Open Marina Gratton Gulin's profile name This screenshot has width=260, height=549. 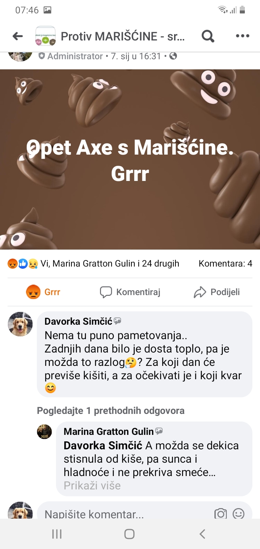[x=109, y=431]
